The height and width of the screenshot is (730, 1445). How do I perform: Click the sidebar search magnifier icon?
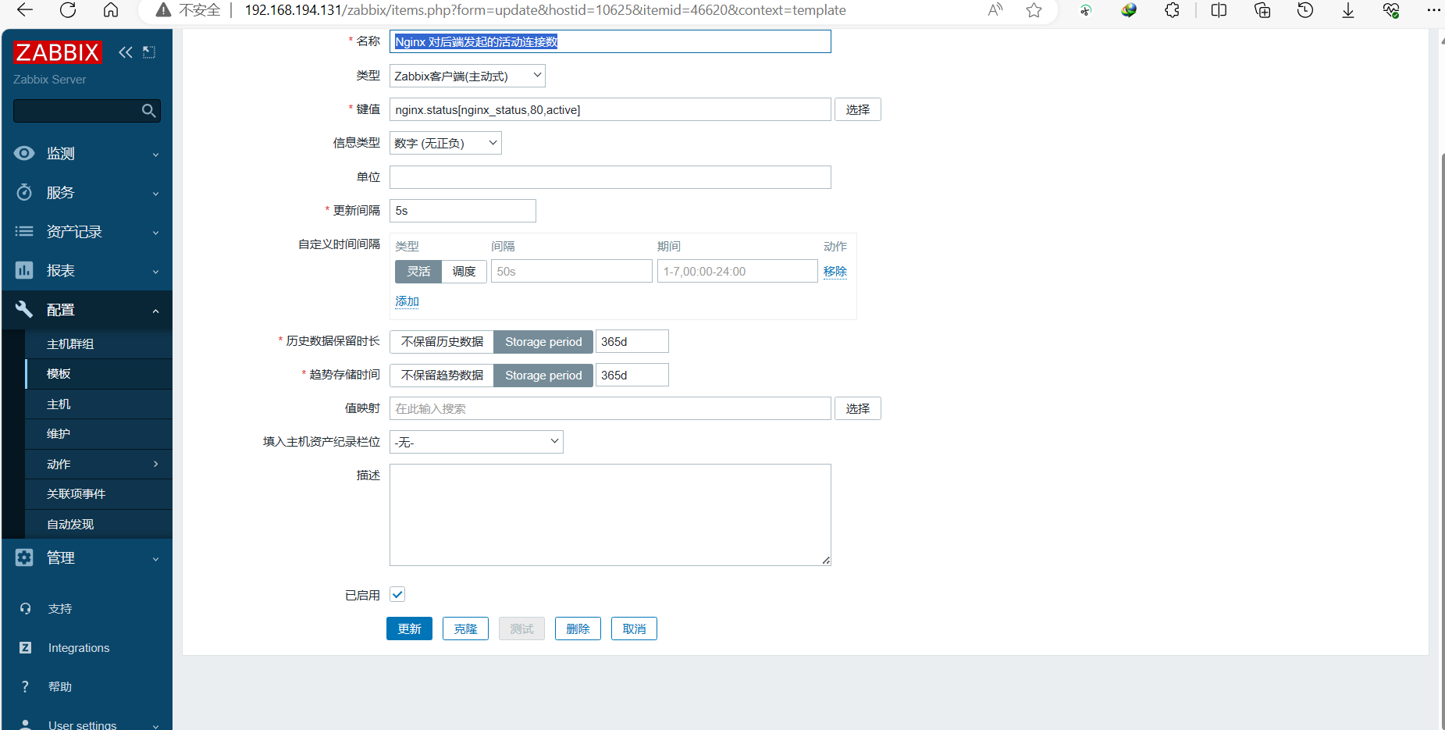(x=149, y=111)
